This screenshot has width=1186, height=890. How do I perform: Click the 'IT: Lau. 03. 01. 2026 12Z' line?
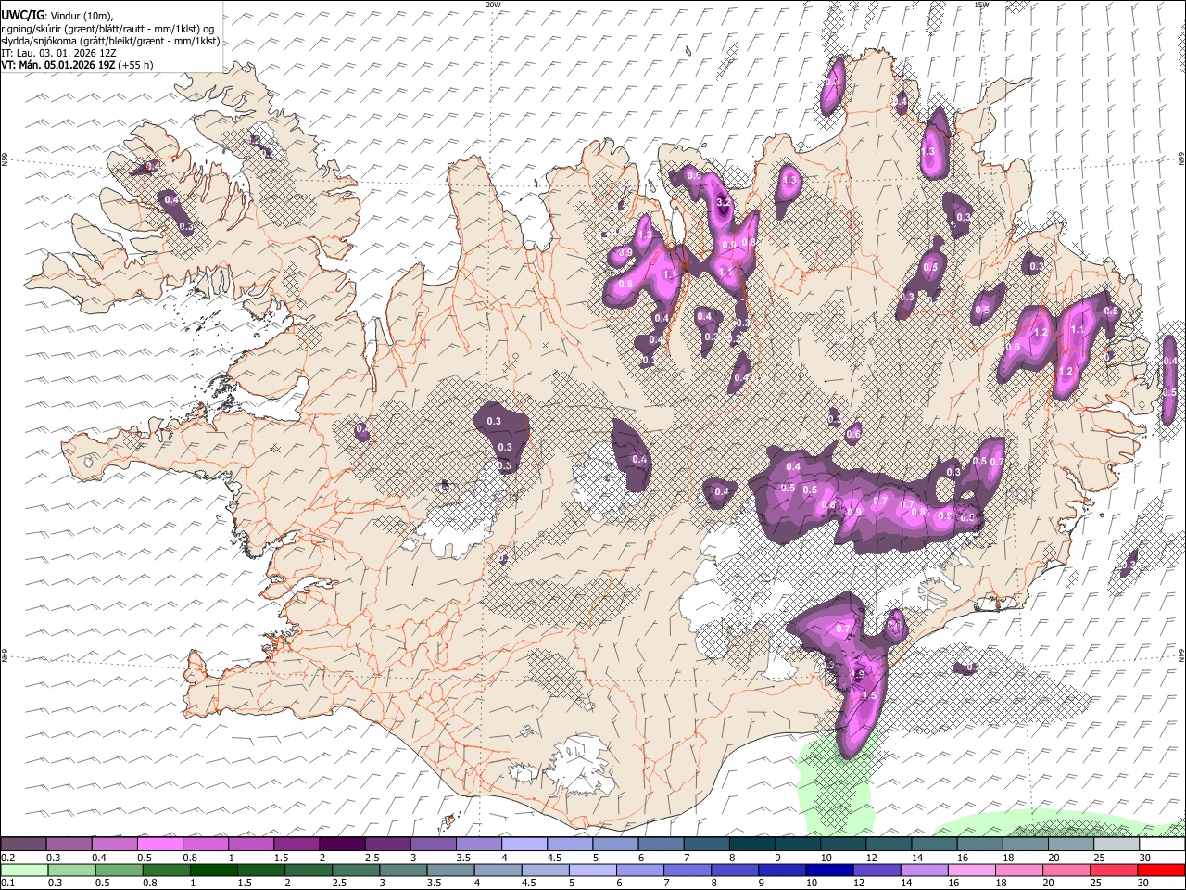point(58,53)
